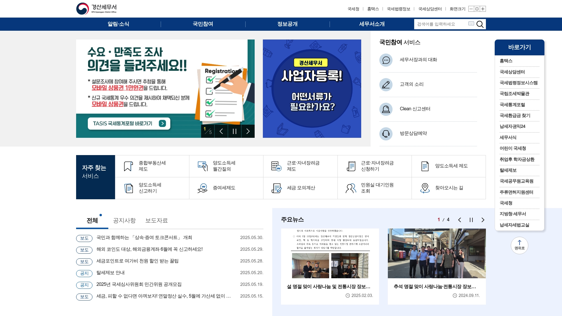
Task: Click the 맨위로 up arrow button
Action: (519, 245)
